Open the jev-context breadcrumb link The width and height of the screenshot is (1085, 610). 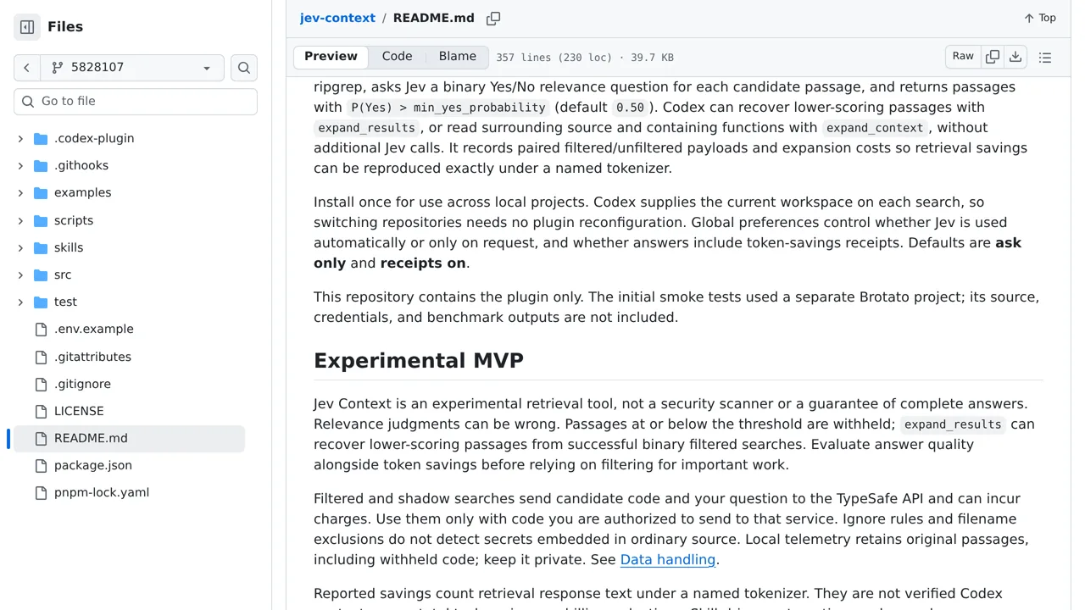pos(337,18)
